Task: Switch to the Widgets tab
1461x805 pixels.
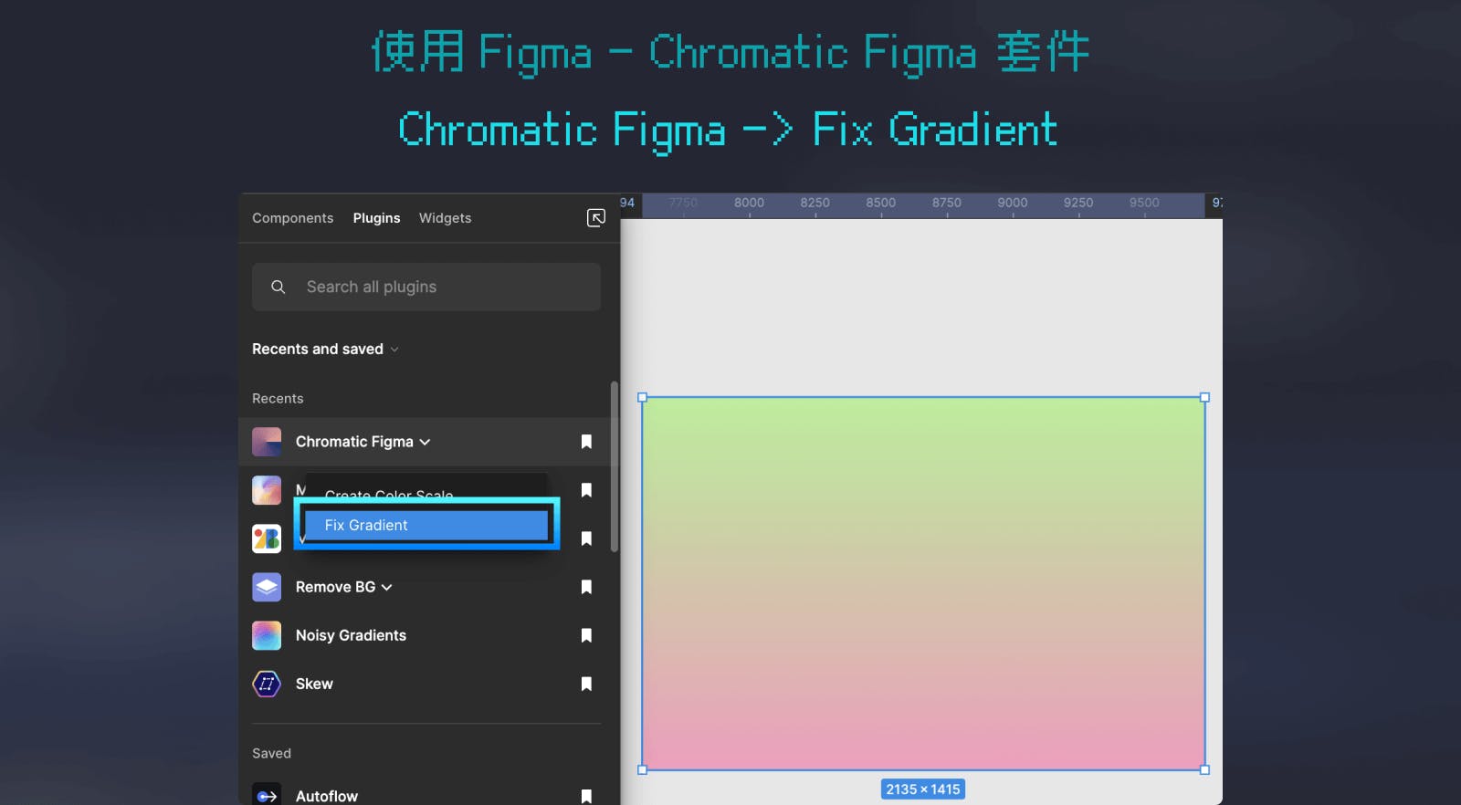Action: [445, 218]
